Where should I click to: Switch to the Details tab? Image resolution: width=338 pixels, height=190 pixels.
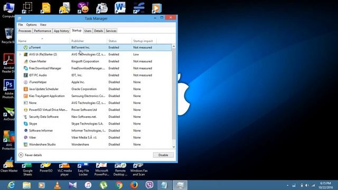(99, 31)
